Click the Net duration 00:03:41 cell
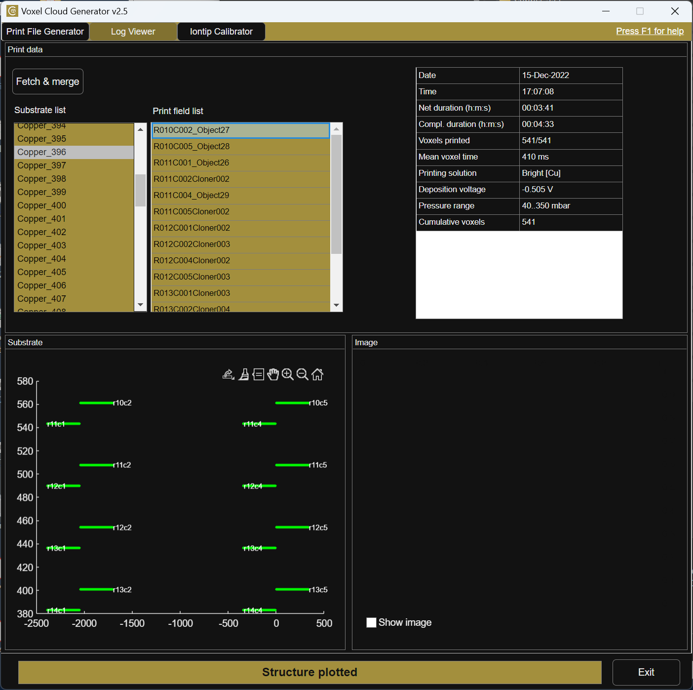The height and width of the screenshot is (690, 693). [571, 108]
